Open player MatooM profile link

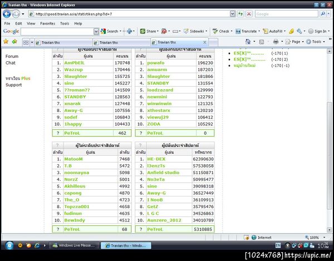(73, 159)
